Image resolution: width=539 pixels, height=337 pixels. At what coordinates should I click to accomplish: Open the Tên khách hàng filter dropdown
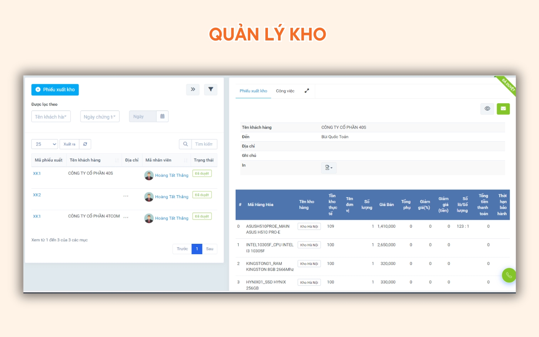tap(51, 116)
